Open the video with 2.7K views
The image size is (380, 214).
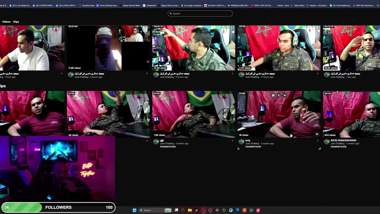tap(279, 48)
